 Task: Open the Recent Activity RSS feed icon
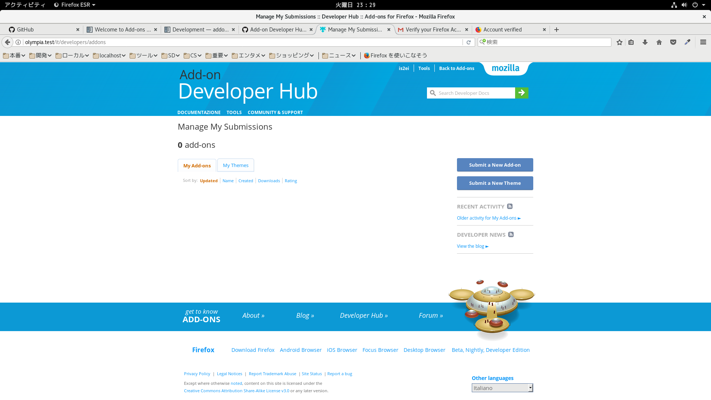click(x=510, y=206)
